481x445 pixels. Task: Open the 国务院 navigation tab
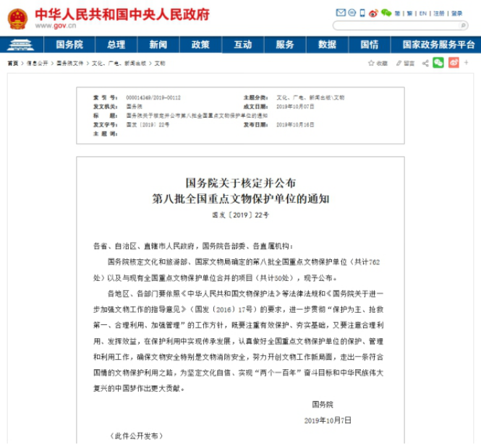[x=69, y=45]
